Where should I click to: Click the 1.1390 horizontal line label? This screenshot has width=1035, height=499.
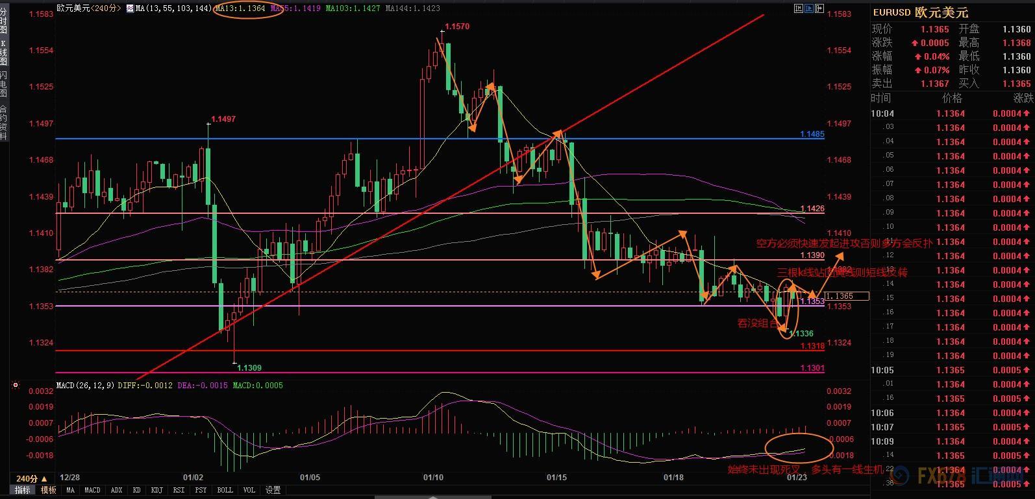click(x=812, y=255)
